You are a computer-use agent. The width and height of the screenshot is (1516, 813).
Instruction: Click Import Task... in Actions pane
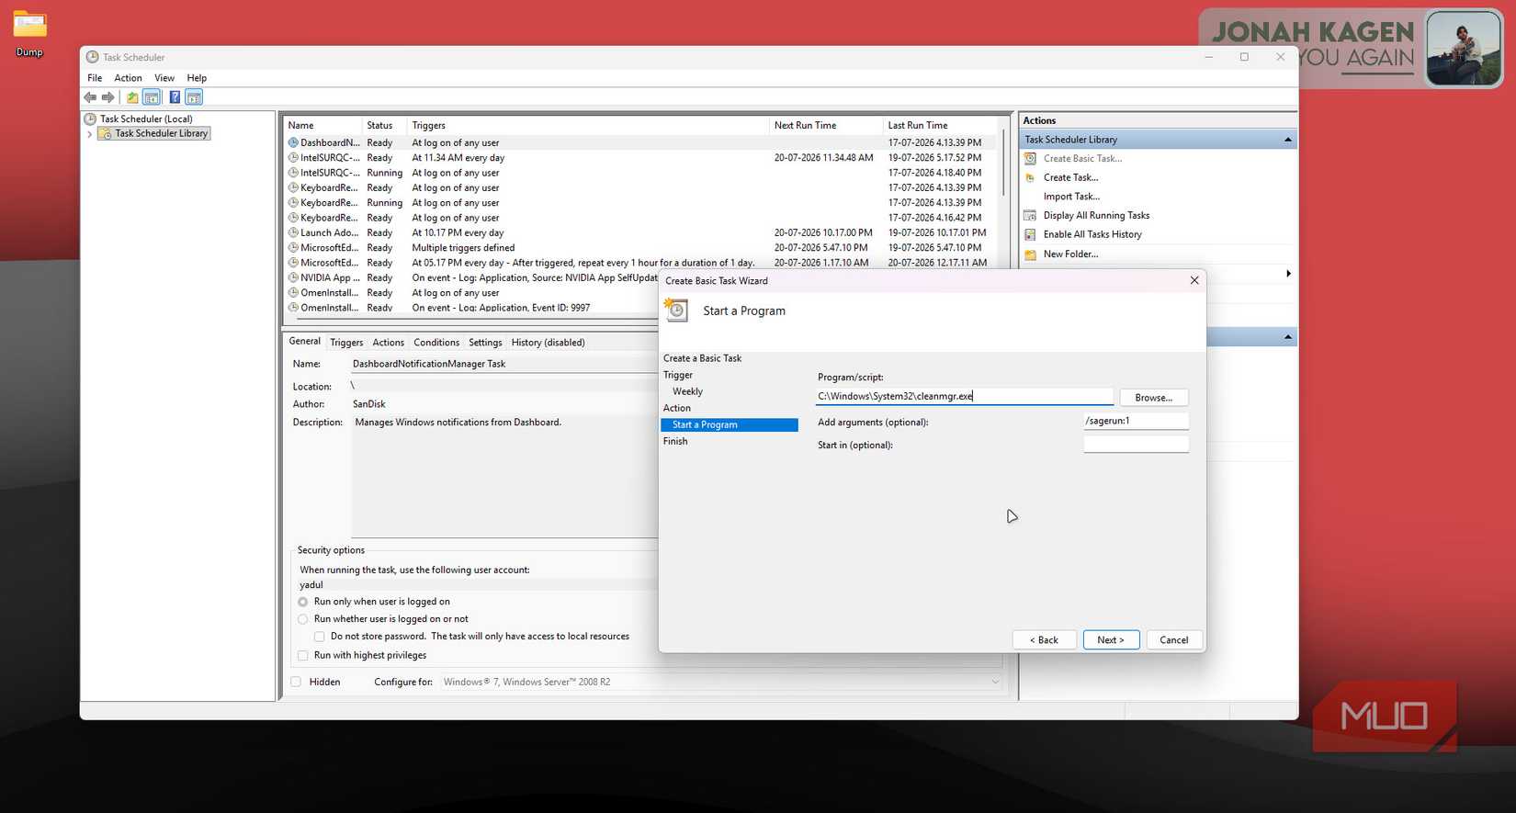pos(1071,197)
